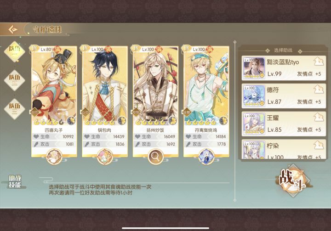The height and width of the screenshot is (231, 331).
Task: Click the select icon beside 柠染
Action: (319, 145)
